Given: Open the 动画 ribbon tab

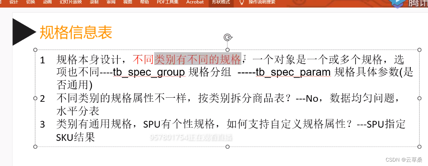Looking at the screenshot, I should pos(47,2).
